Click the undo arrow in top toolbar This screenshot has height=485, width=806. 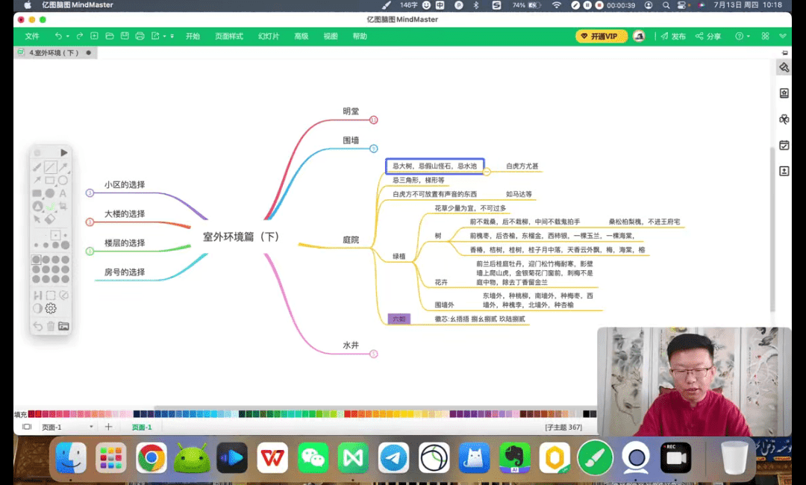click(58, 36)
